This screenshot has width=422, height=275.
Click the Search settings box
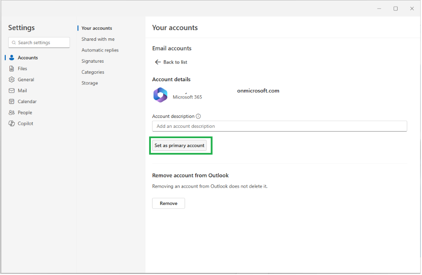tap(39, 42)
